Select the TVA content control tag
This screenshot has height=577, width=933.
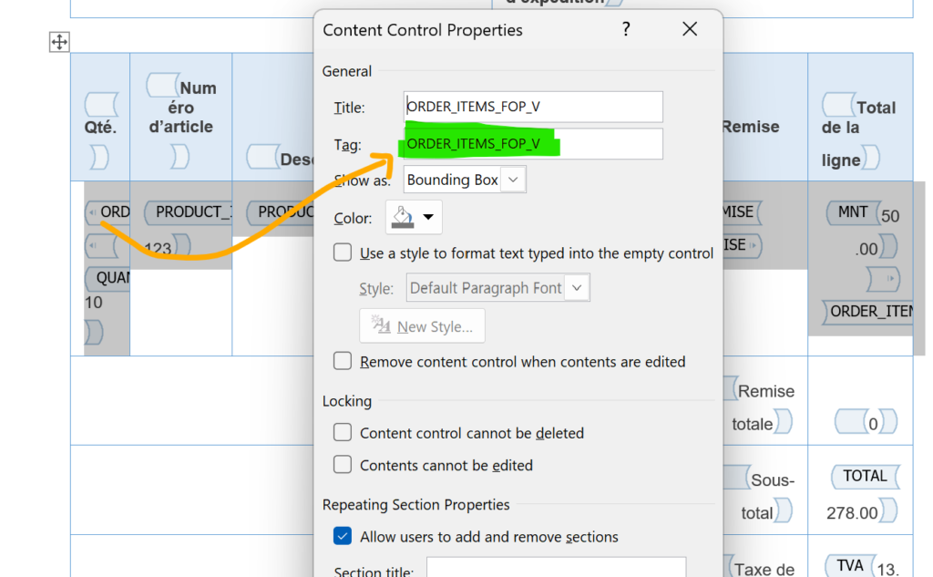[x=849, y=566]
